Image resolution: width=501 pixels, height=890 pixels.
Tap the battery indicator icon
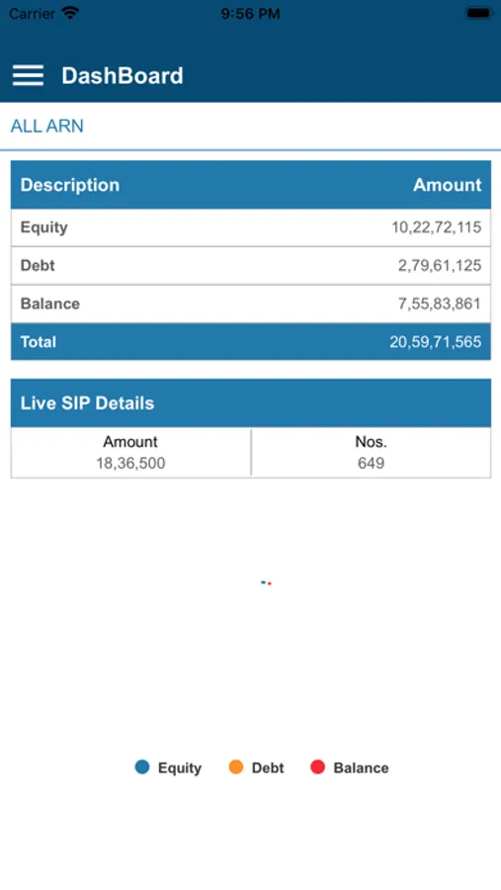(479, 13)
